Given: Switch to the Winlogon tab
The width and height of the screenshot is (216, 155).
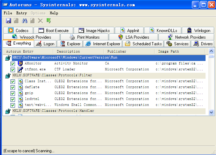Looking at the screenshot, I should (198, 30).
